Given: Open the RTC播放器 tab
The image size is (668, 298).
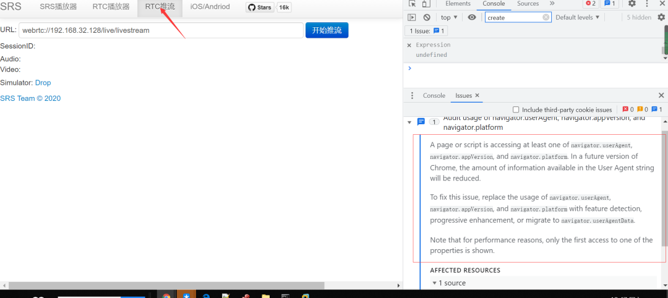Looking at the screenshot, I should [111, 7].
